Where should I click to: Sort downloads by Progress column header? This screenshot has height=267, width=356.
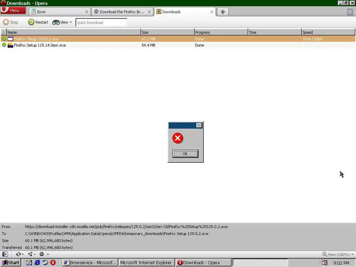[x=221, y=32]
